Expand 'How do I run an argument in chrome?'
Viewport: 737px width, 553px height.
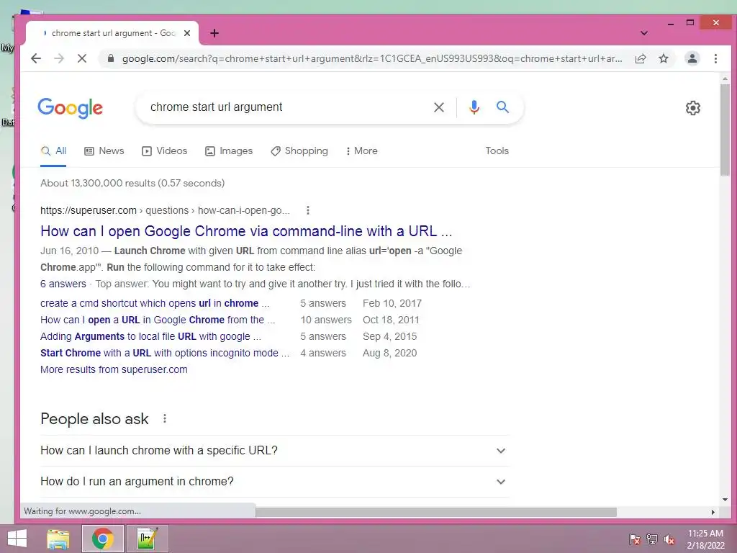(x=274, y=482)
